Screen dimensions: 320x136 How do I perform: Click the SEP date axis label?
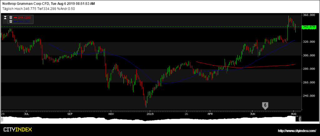70,113
